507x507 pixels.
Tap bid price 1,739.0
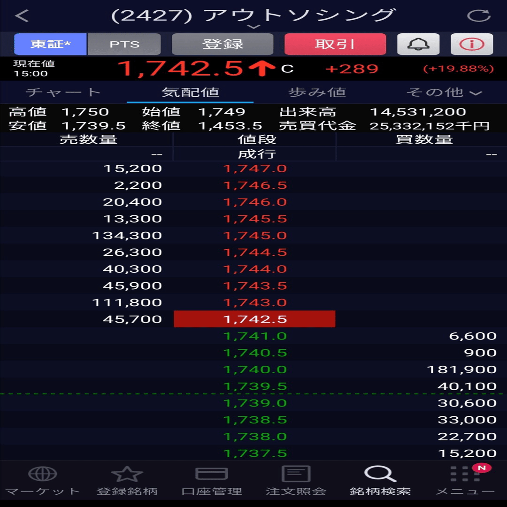coord(255,403)
